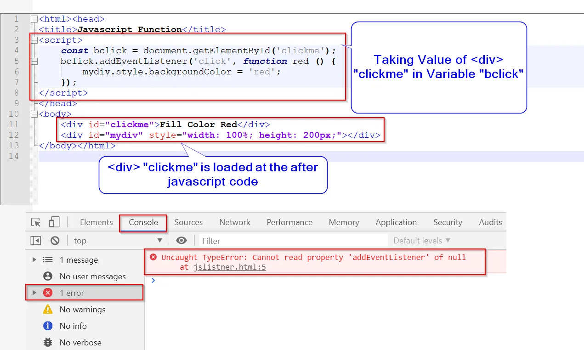This screenshot has width=584, height=350.
Task: Select the list icon beside 1 message
Action: (48, 260)
